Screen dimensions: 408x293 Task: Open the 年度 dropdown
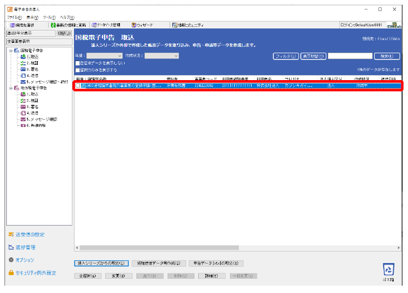tap(104, 56)
